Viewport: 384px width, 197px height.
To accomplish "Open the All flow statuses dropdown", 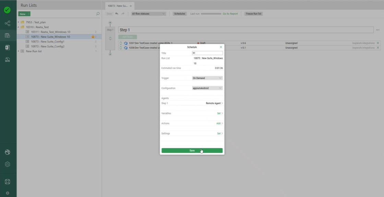I will pyautogui.click(x=148, y=14).
